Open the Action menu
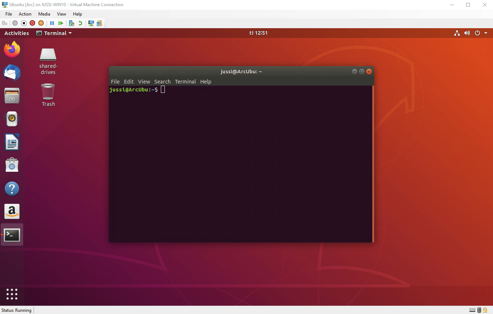The width and height of the screenshot is (493, 314). [x=25, y=14]
